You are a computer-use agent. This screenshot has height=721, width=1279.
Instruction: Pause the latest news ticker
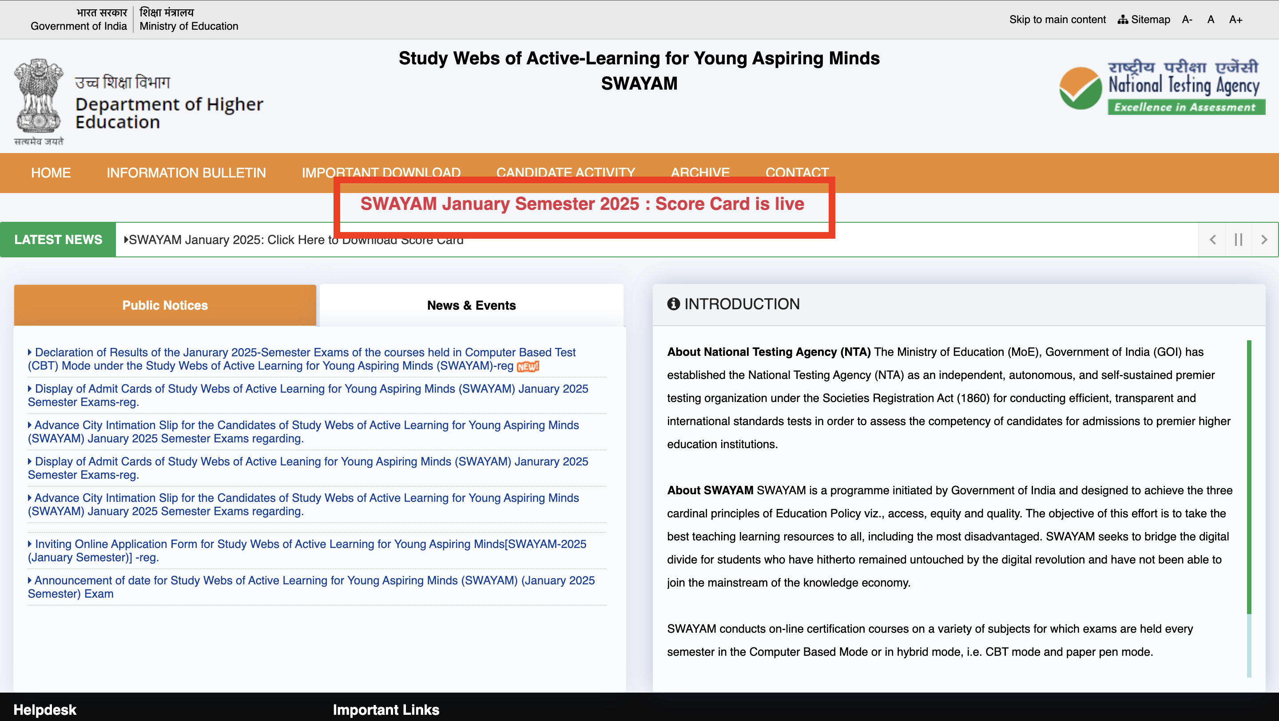[x=1238, y=240]
